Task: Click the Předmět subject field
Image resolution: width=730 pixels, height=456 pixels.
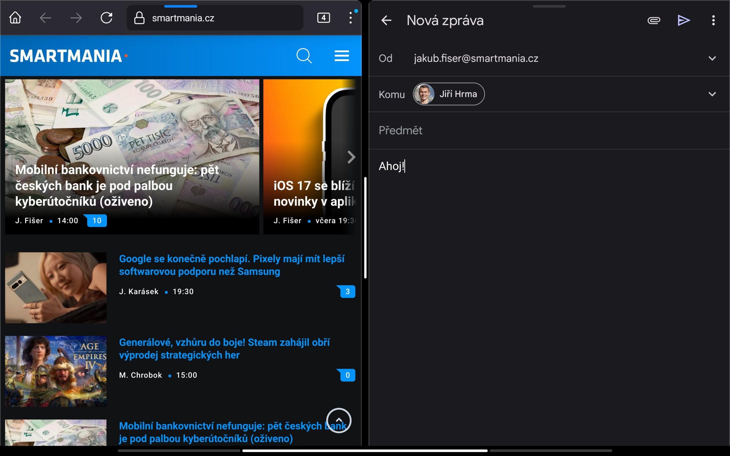Action: (549, 130)
